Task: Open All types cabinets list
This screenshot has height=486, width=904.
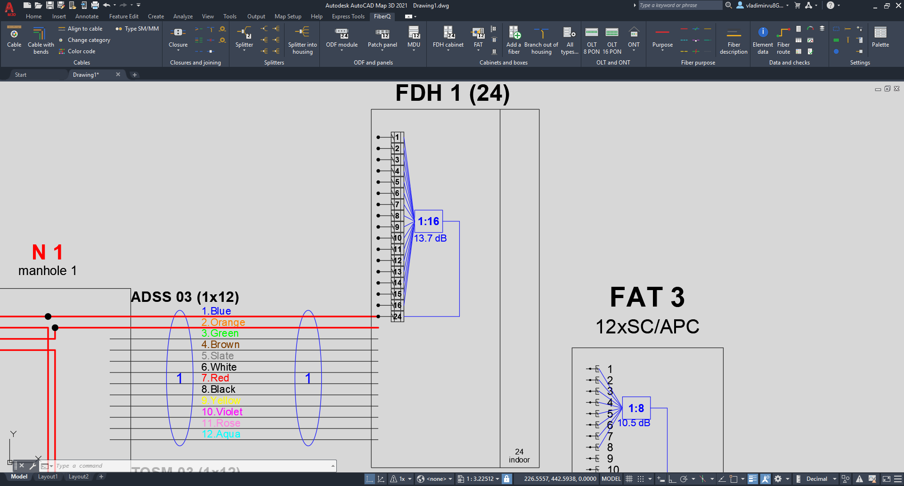Action: 570,40
